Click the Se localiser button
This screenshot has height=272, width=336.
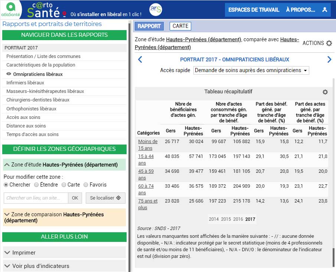tap(105, 198)
